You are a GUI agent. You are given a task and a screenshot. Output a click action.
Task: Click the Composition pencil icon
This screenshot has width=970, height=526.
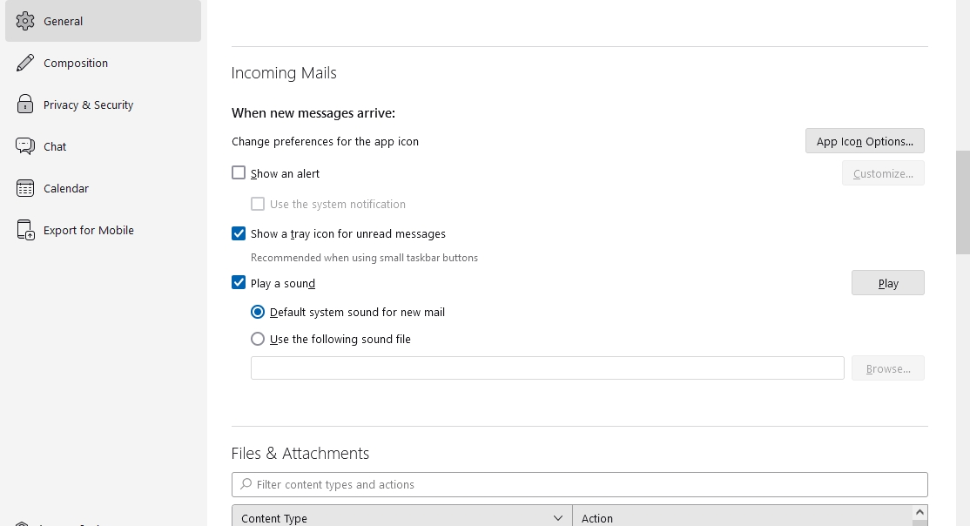(x=25, y=63)
